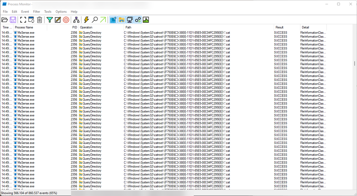
Task: Click the Jump To Object green arrow icon
Action: (103, 20)
